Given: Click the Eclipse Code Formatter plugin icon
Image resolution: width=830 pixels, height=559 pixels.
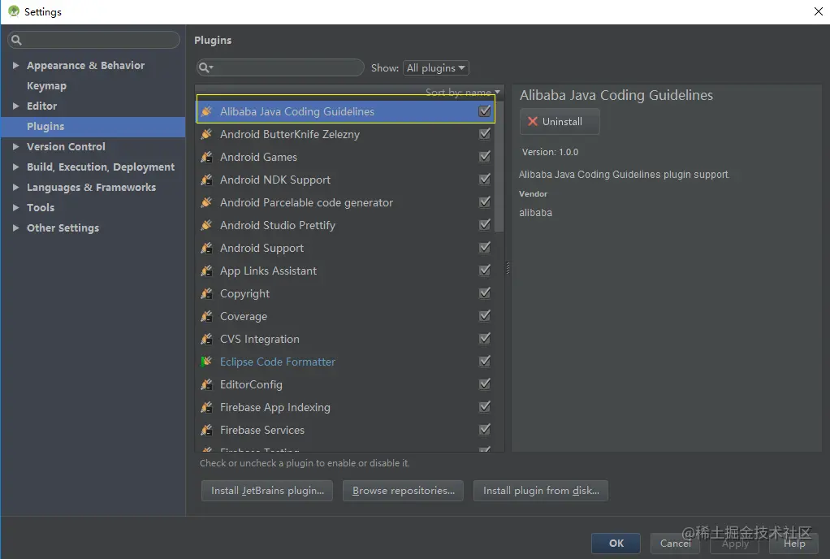Looking at the screenshot, I should pyautogui.click(x=206, y=362).
